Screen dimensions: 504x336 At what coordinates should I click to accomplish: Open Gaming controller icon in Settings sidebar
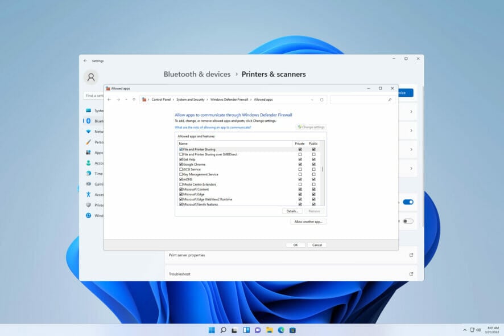coord(88,184)
